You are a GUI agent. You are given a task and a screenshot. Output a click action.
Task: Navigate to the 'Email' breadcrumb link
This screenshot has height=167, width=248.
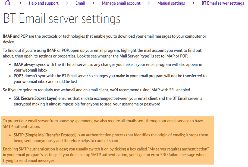80,3
